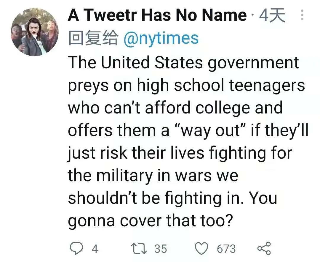This screenshot has width=320, height=262.
Task: Click the line "the military in wars we"
Action: tap(153, 176)
